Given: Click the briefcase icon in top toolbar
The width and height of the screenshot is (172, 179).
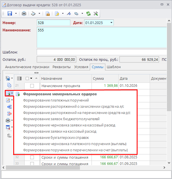Looking at the screenshot, I should tap(48, 13).
